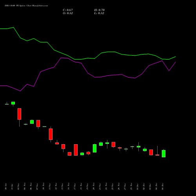
Task: Click the chart title text at top left
Action: pyautogui.click(x=26, y=6)
